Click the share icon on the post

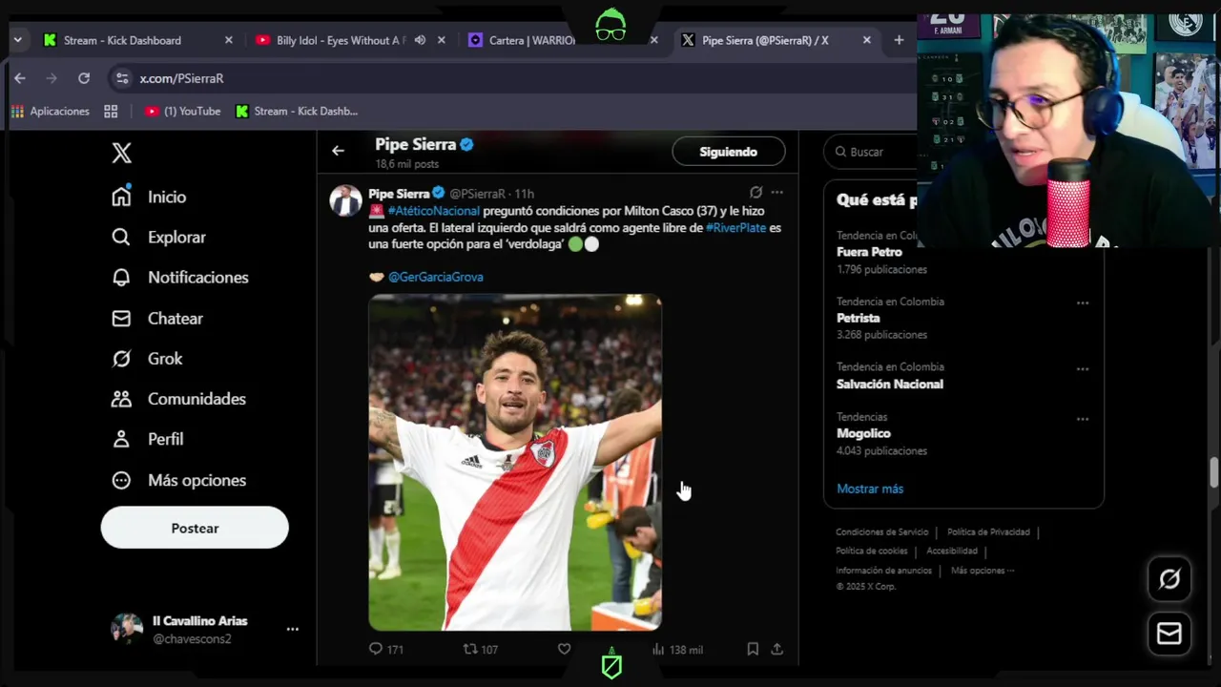[x=776, y=649]
